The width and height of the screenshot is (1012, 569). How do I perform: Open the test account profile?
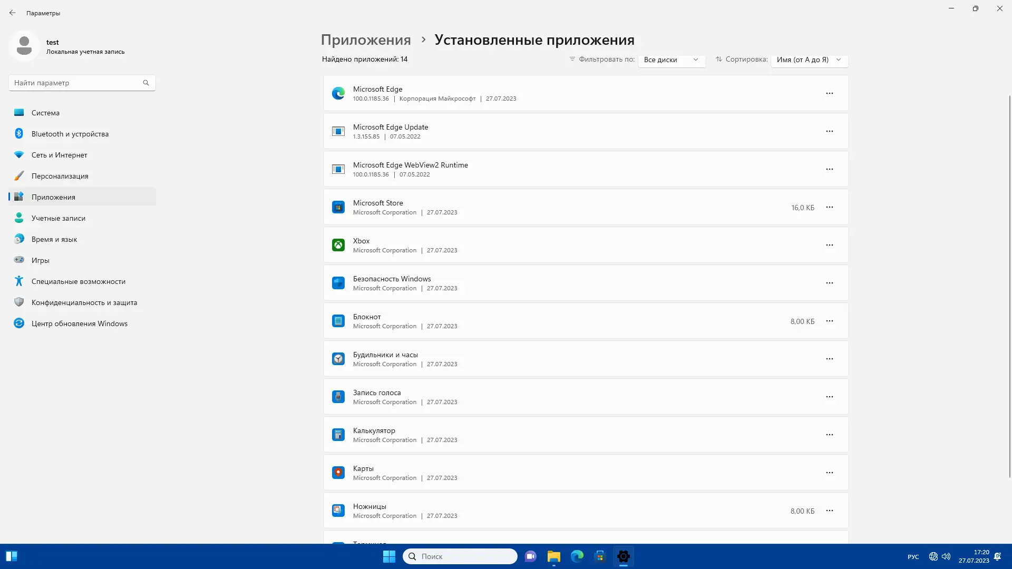(x=69, y=46)
